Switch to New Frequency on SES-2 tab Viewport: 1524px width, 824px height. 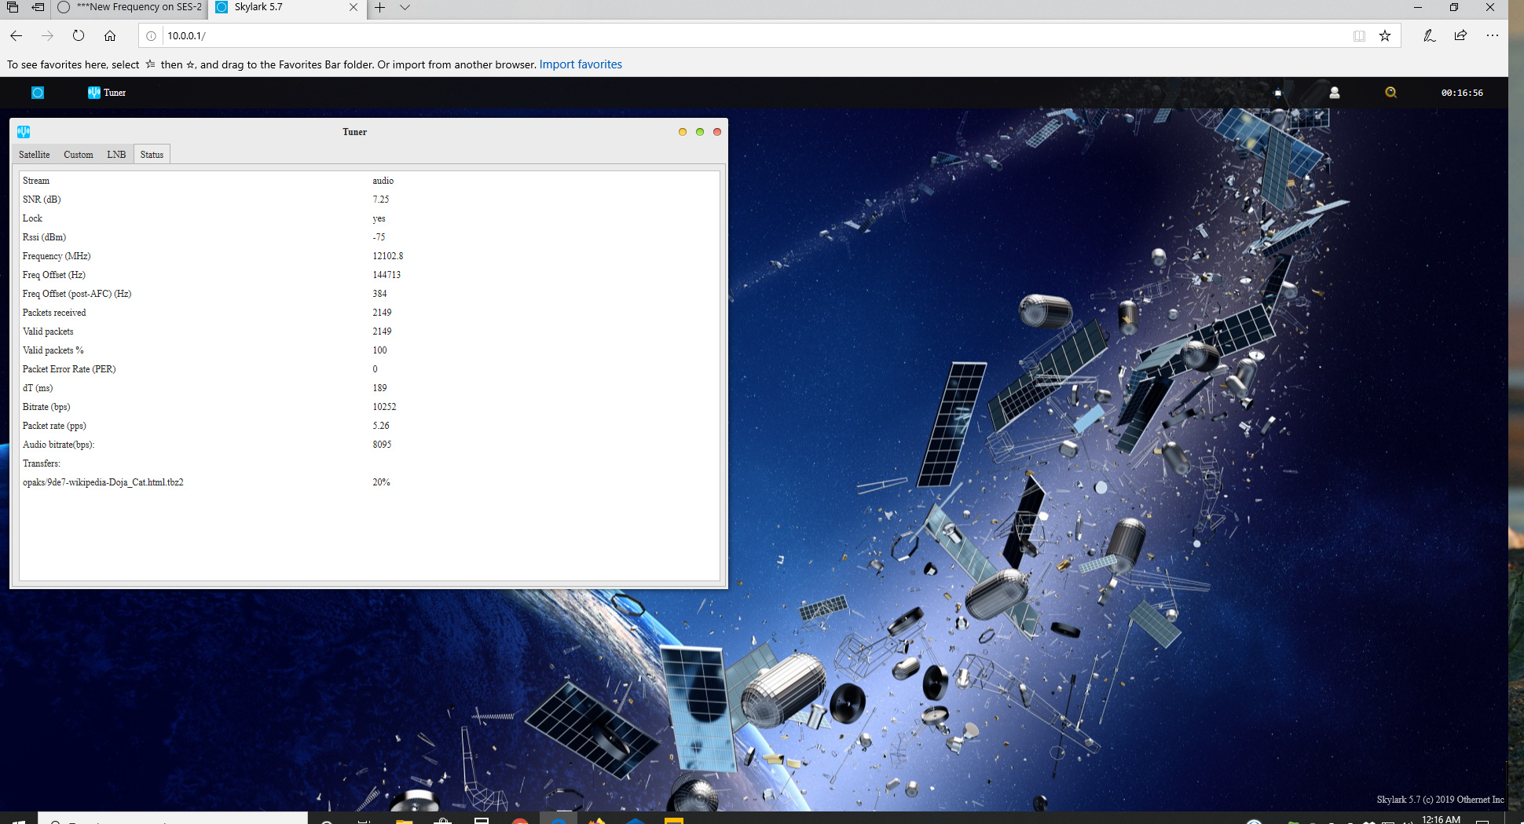tap(130, 7)
